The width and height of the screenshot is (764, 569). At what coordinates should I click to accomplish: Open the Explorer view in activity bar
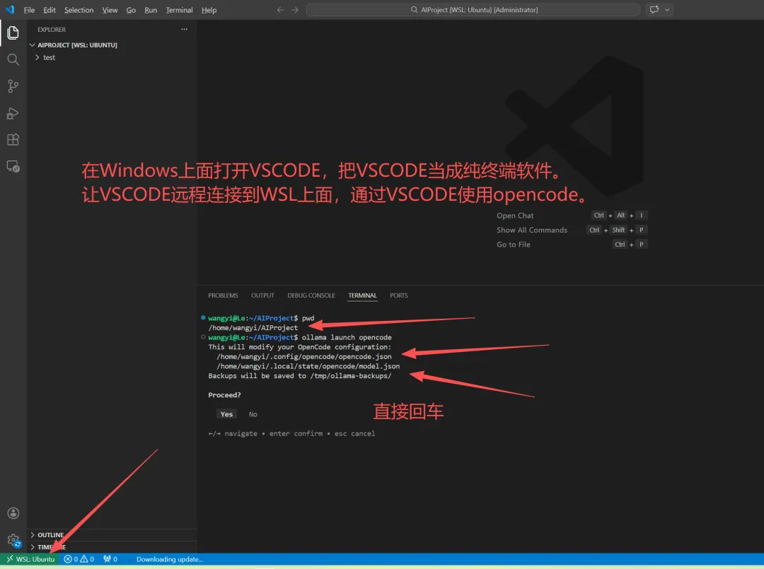pyautogui.click(x=13, y=33)
